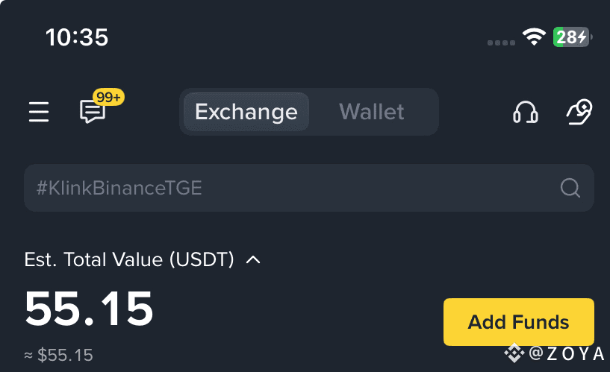610x372 pixels.
Task: Click the @ZOYA watermark text
Action: click(x=566, y=353)
